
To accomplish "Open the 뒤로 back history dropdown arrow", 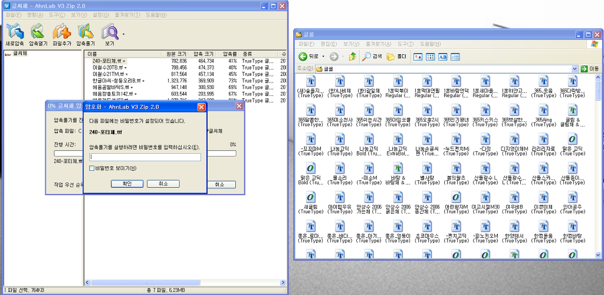I will [323, 57].
